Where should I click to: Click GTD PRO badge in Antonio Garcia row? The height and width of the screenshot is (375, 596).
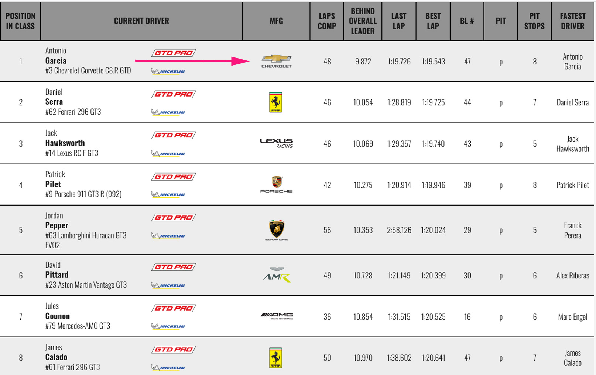coord(174,53)
